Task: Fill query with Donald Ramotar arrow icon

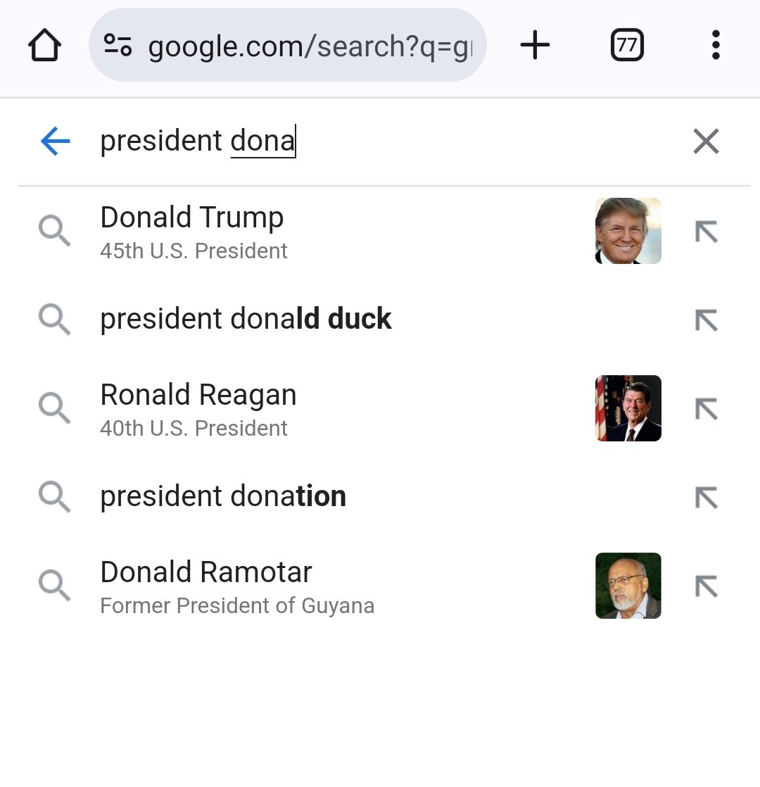Action: (707, 586)
